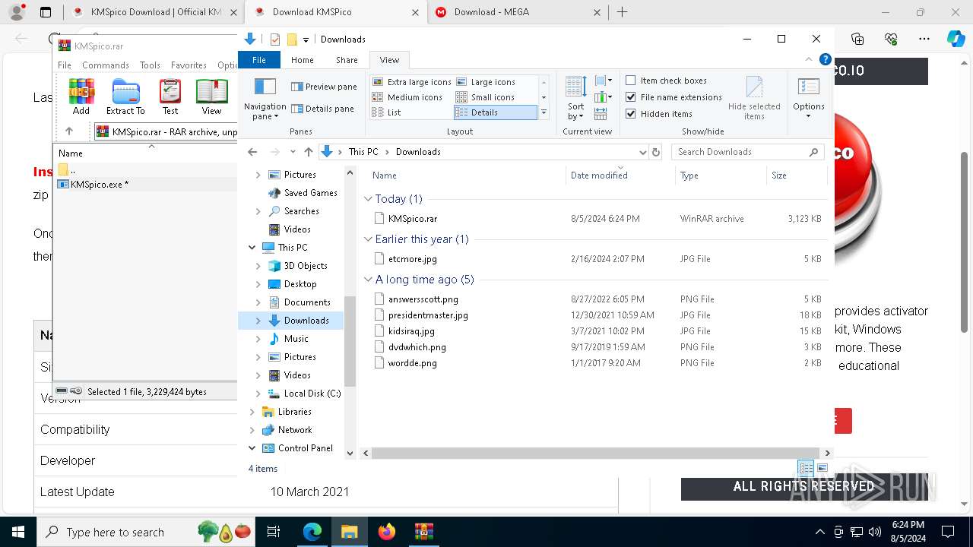This screenshot has width=973, height=547.
Task: Collapse This PC tree node
Action: click(252, 248)
